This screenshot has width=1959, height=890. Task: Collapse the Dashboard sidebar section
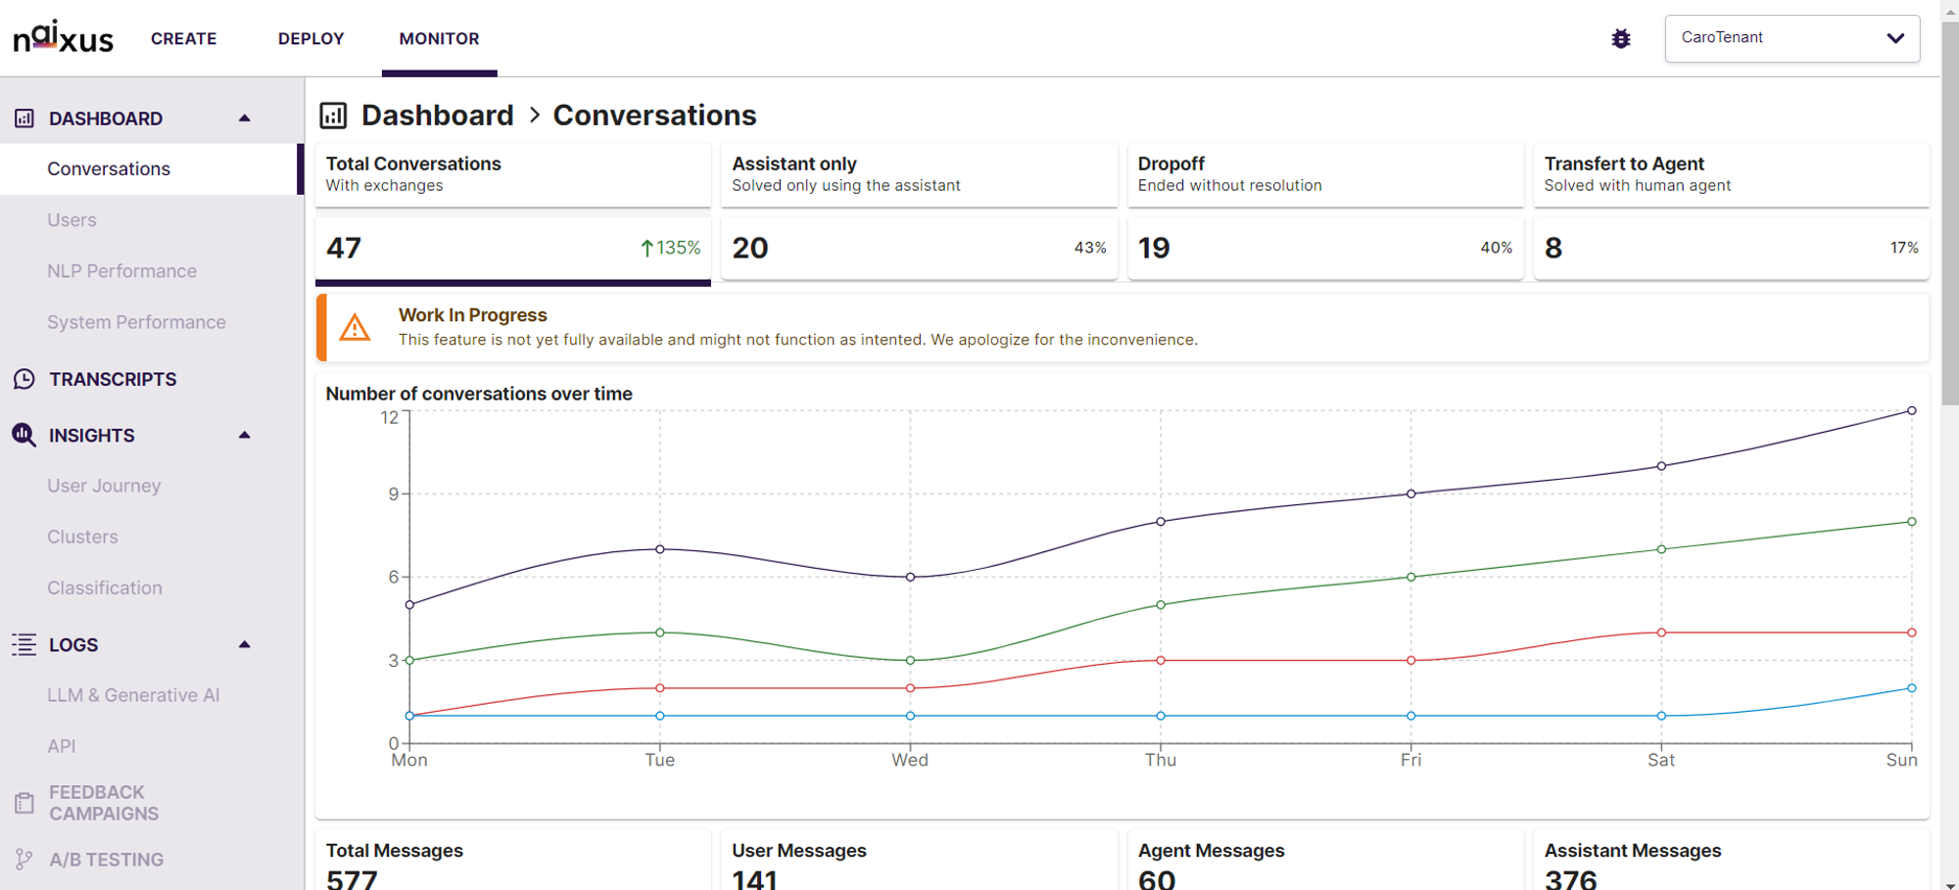click(245, 118)
